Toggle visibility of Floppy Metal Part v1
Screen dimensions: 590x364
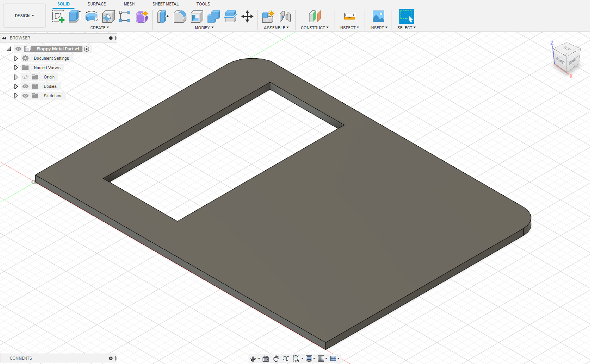[18, 49]
